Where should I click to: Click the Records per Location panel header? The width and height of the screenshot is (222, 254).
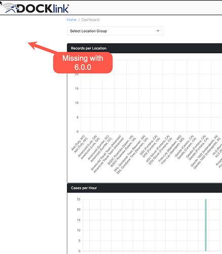tap(144, 48)
